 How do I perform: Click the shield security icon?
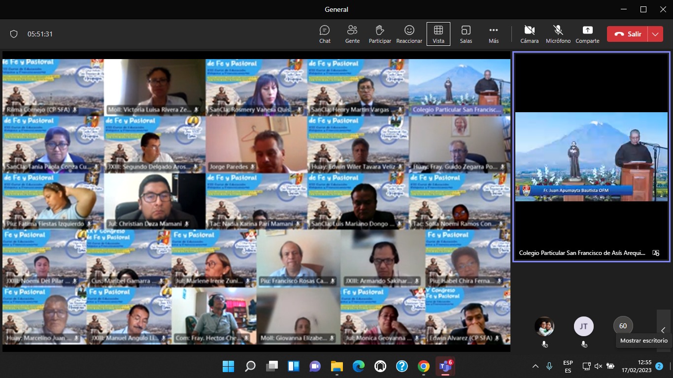point(14,34)
